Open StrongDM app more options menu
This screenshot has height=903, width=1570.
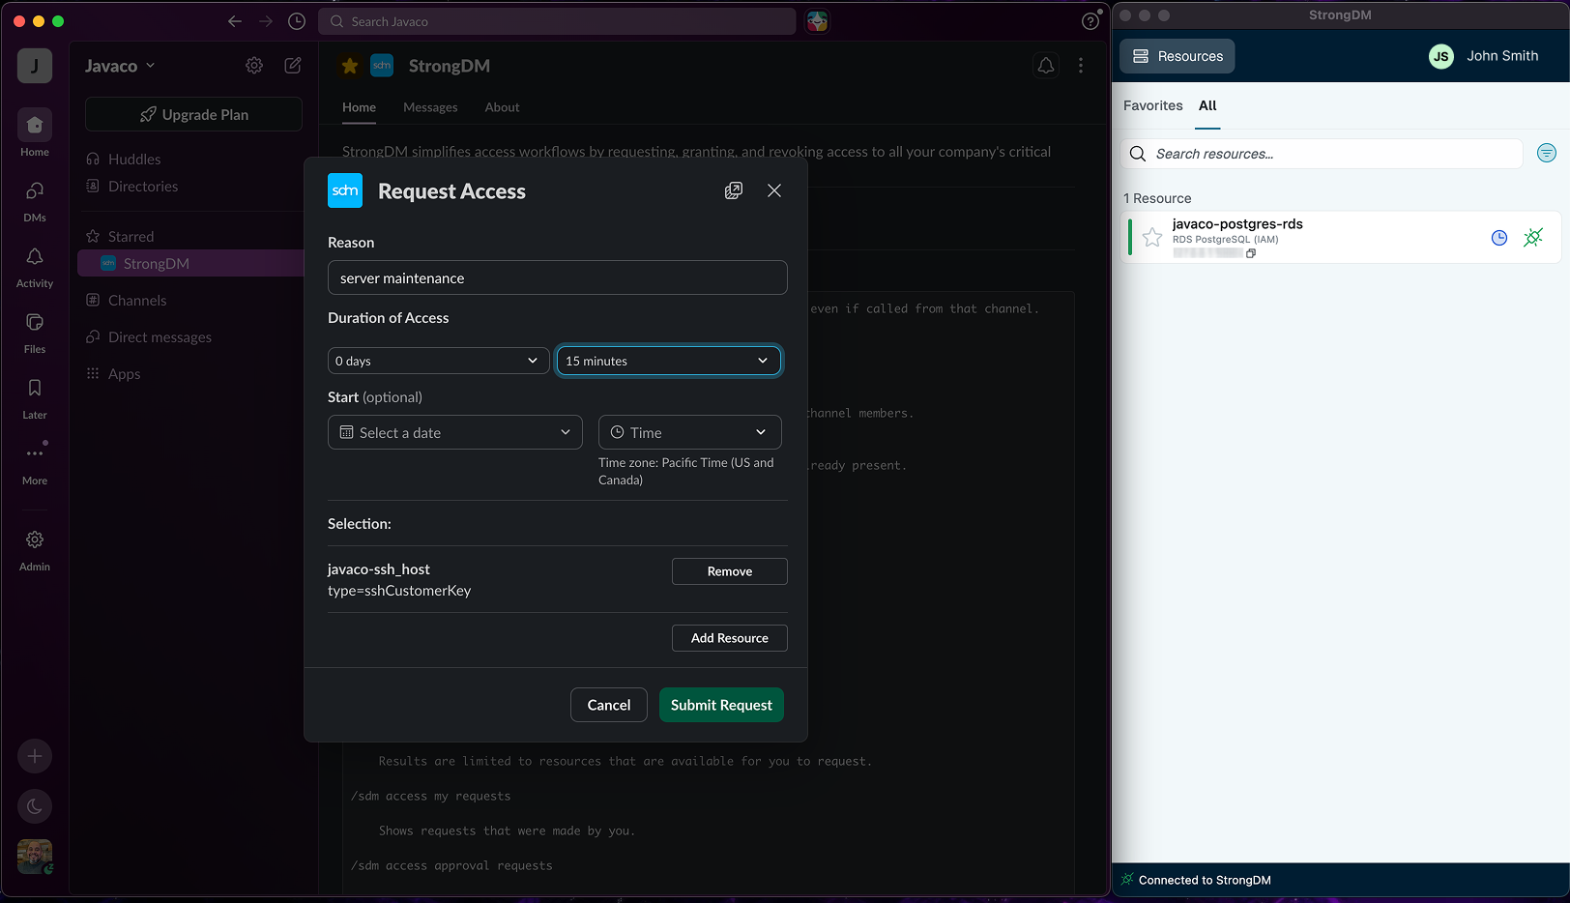[1081, 66]
